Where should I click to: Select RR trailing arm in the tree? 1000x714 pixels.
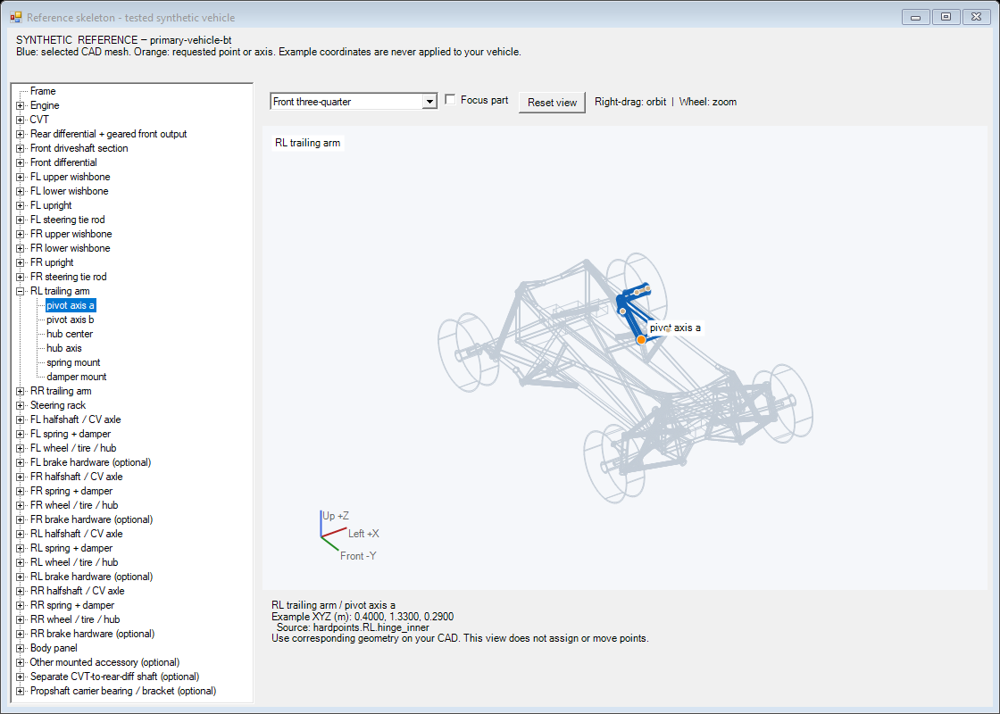pos(61,391)
